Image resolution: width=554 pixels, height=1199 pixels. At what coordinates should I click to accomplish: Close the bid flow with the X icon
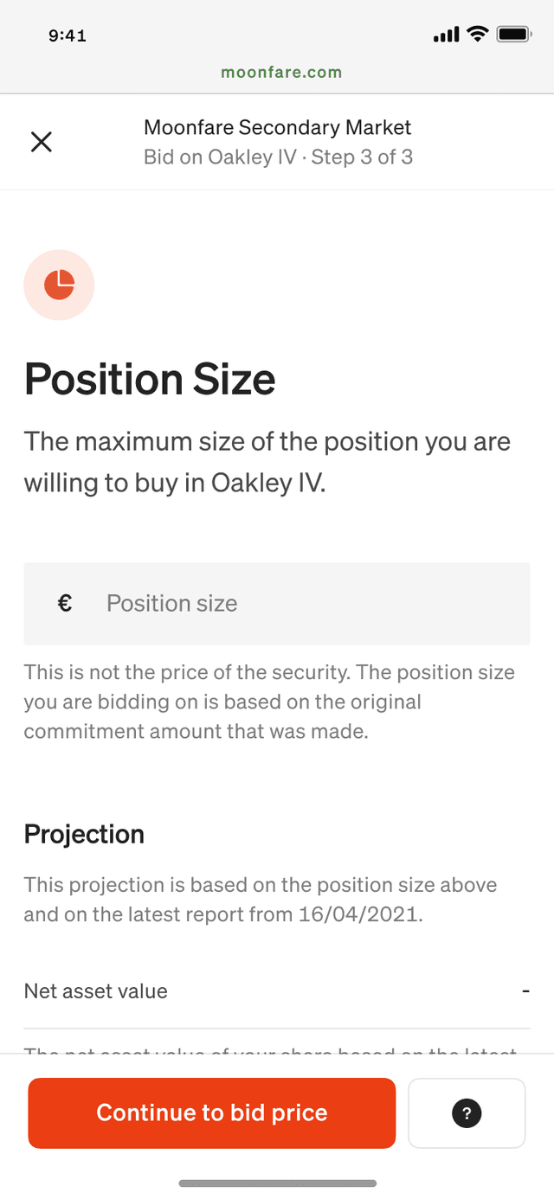[42, 142]
